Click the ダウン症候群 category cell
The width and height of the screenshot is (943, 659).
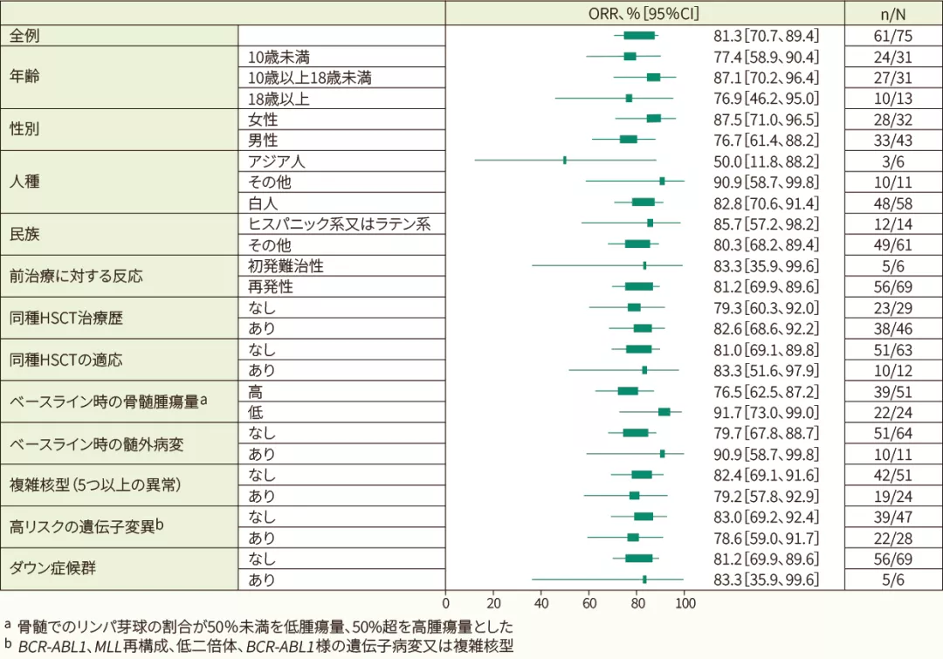click(x=52, y=569)
